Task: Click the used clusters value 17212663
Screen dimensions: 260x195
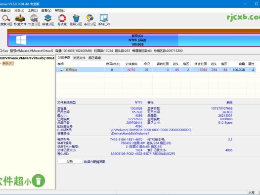Action: coord(135,119)
